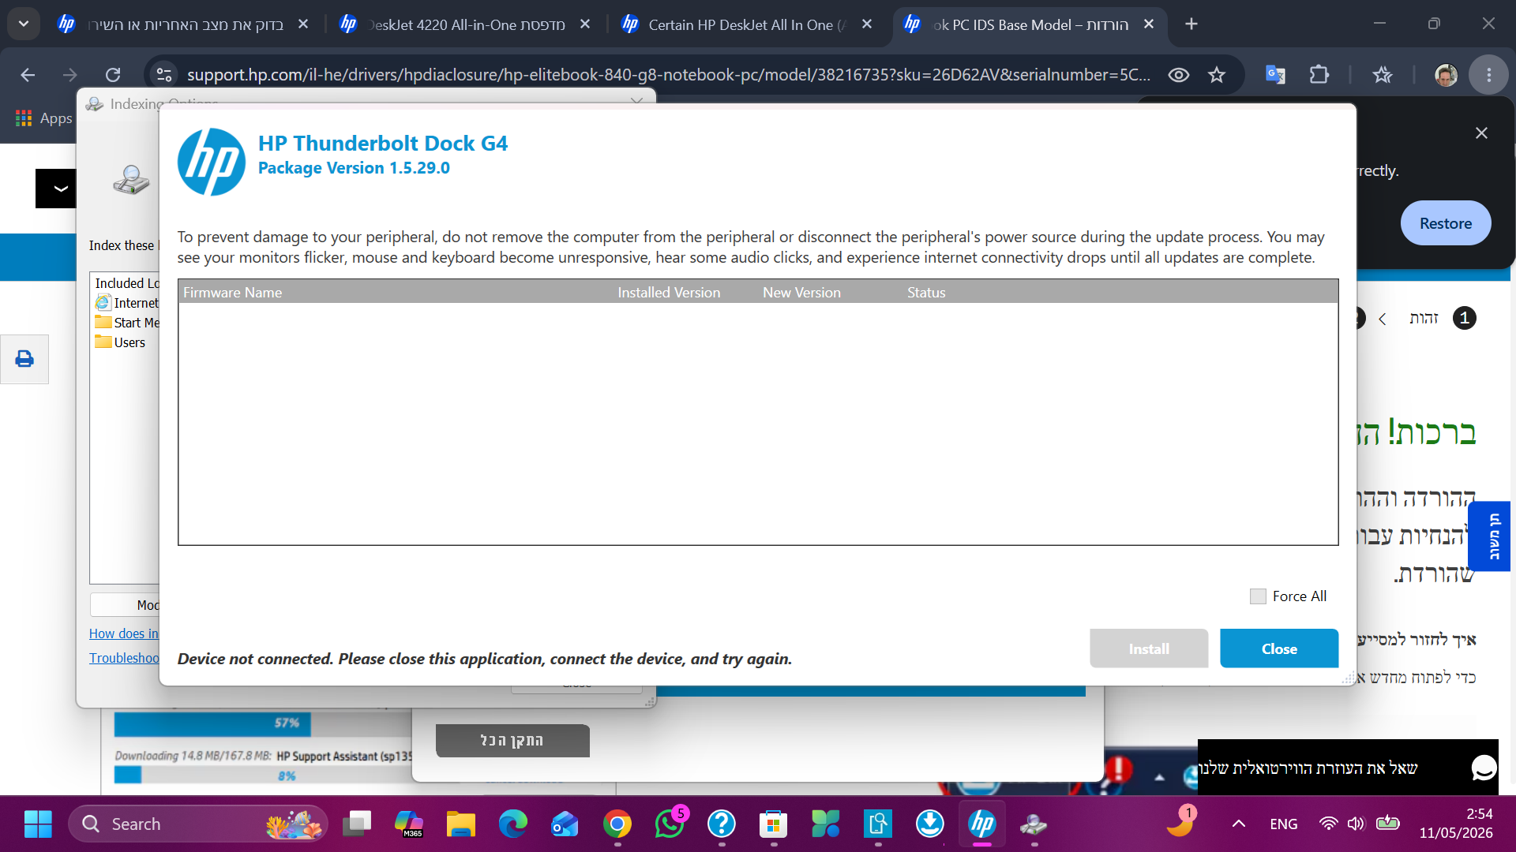Click the greyed-out Install button

point(1148,648)
